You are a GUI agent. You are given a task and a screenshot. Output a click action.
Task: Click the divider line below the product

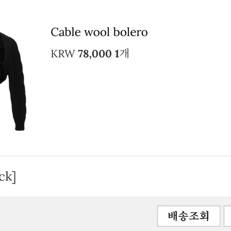click(x=115, y=156)
